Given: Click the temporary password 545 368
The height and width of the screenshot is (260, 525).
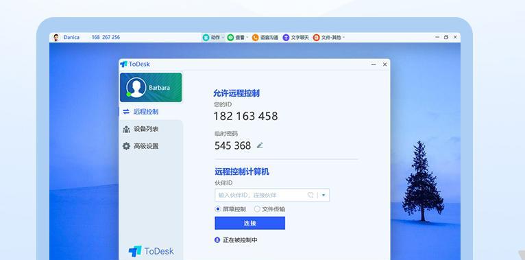Looking at the screenshot, I should [x=233, y=145].
